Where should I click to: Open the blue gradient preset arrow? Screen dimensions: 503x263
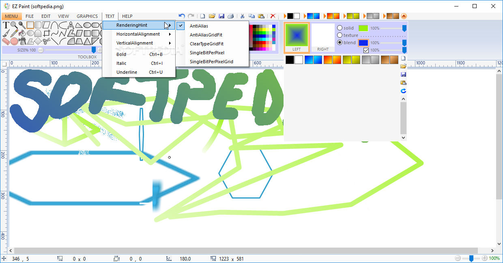point(305,16)
